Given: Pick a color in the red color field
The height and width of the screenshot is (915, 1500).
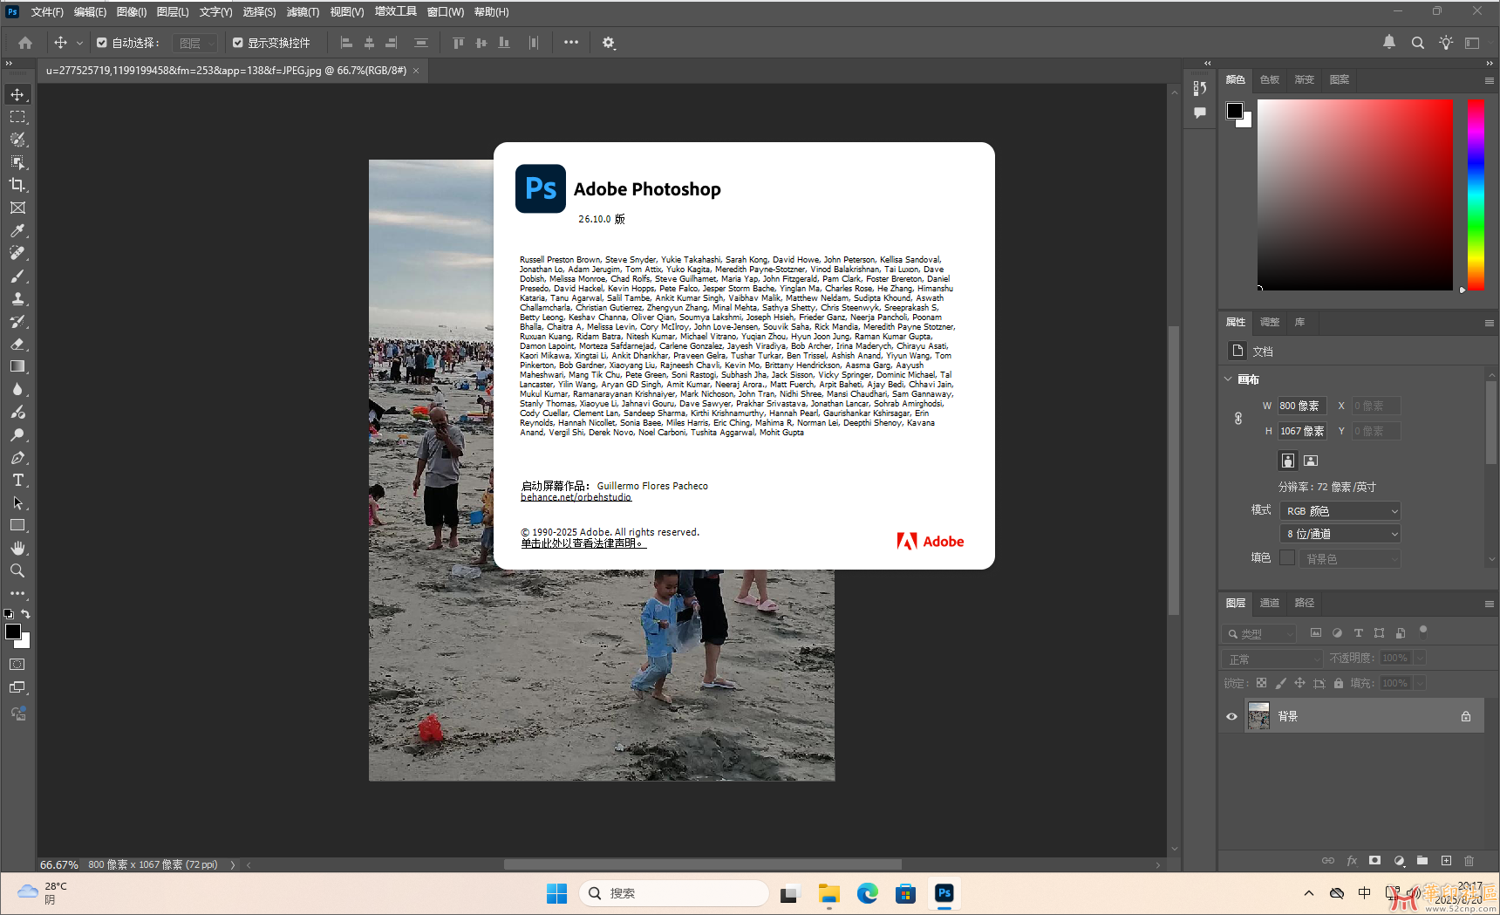Looking at the screenshot, I should (1354, 195).
